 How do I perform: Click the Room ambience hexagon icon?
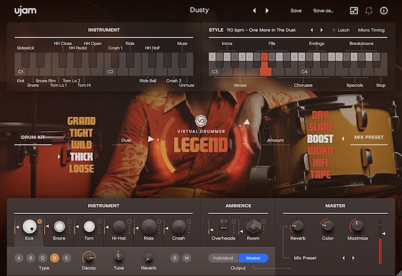pos(253,226)
